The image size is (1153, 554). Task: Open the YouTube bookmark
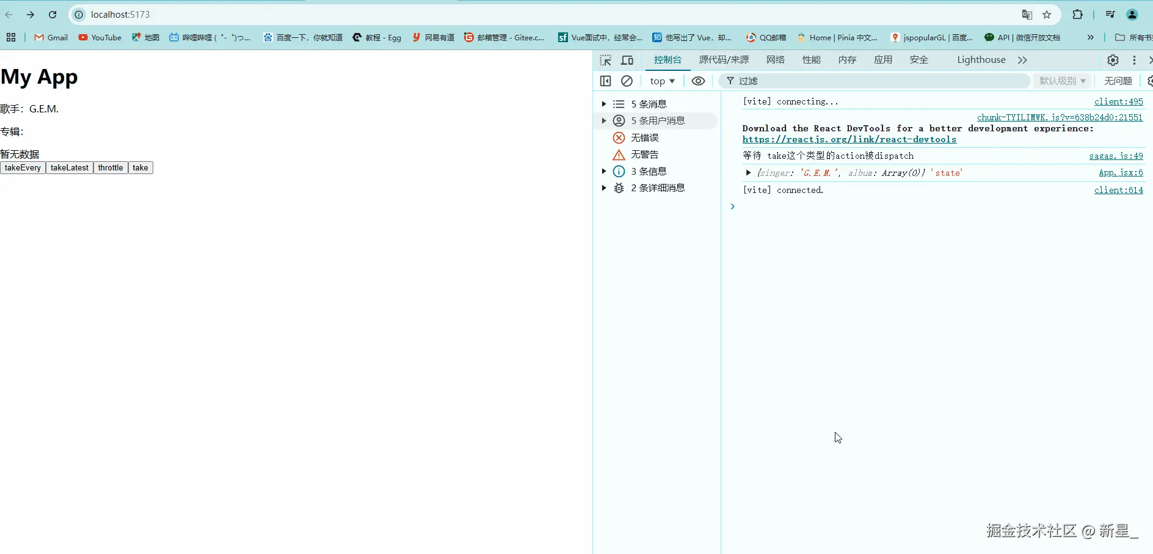point(100,37)
